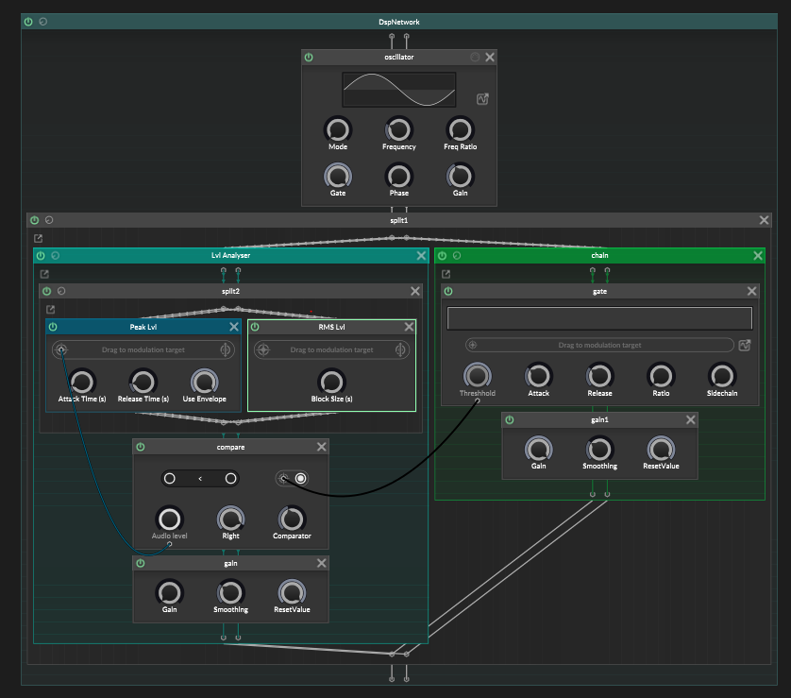The image size is (791, 698).
Task: Open Lvl Analyser popup external-link icon
Action: click(x=44, y=274)
